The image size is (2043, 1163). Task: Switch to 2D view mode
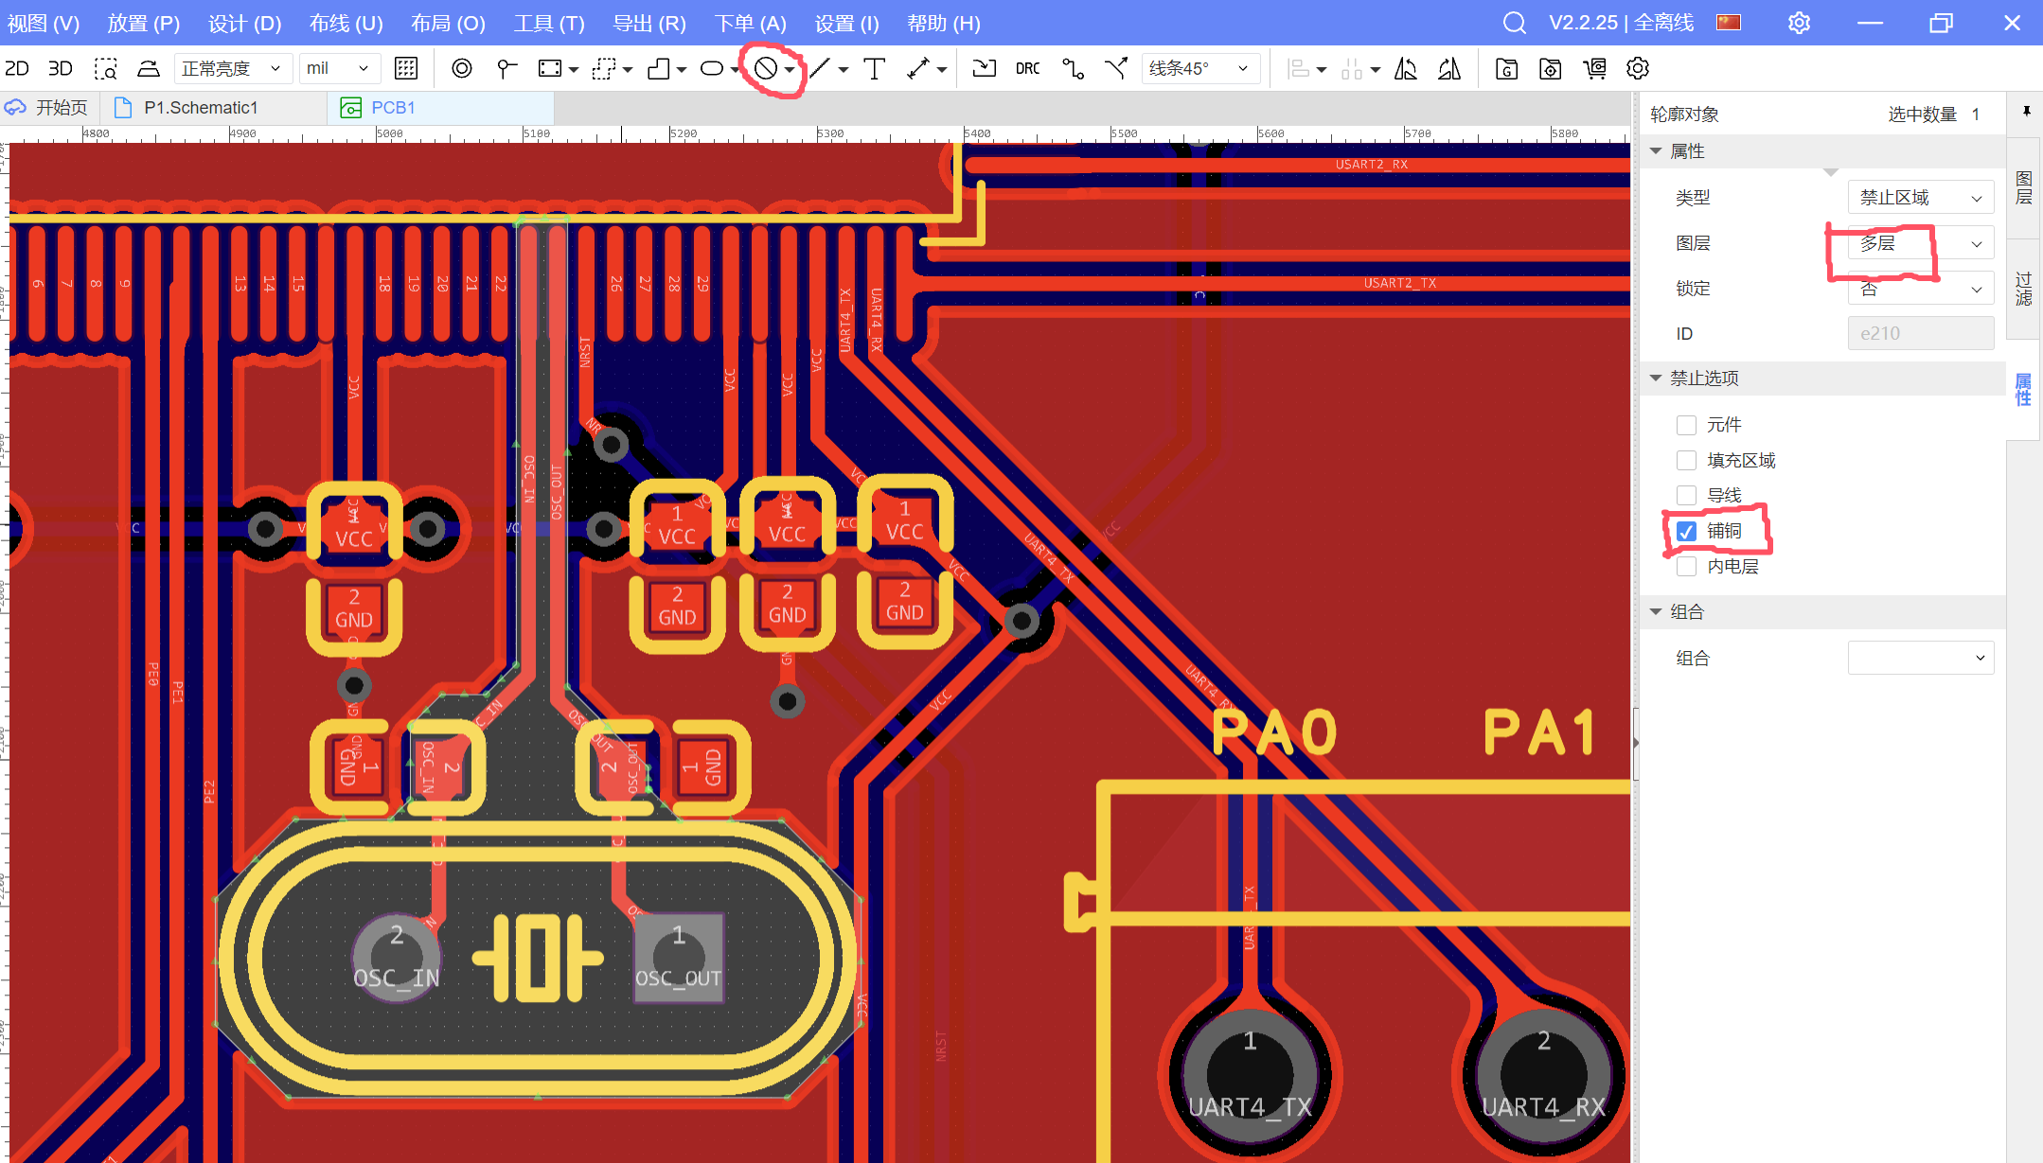17,68
